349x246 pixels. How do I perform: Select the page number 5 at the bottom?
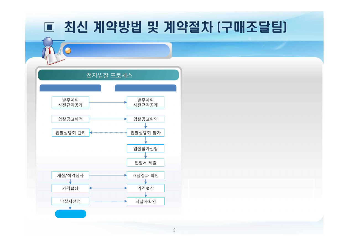(174, 230)
